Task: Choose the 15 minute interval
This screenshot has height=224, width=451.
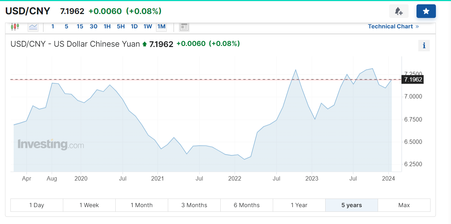Action: 80,27
